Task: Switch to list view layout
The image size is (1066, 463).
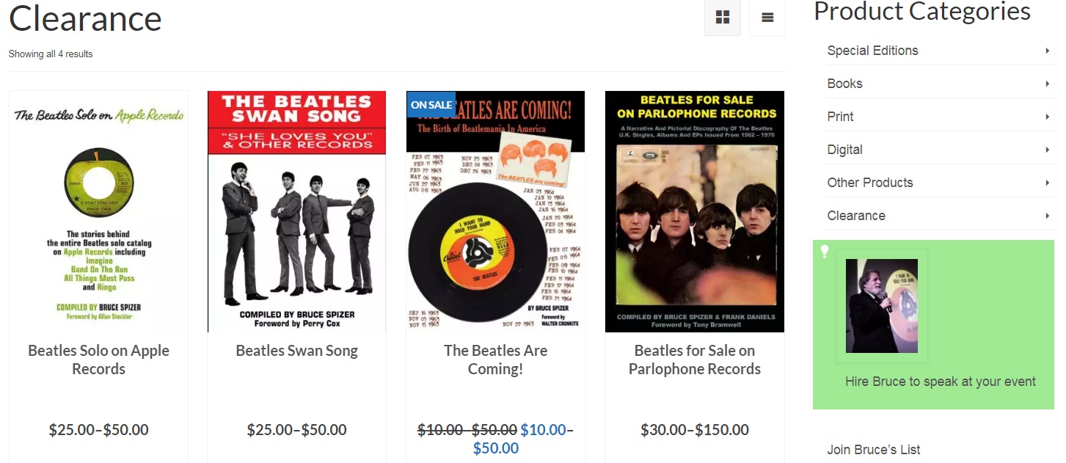Action: pos(767,18)
